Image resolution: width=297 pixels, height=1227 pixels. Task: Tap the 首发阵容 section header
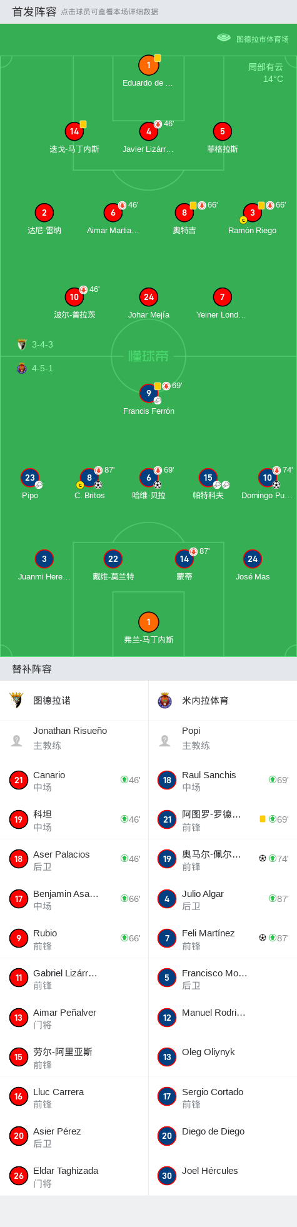point(34,12)
